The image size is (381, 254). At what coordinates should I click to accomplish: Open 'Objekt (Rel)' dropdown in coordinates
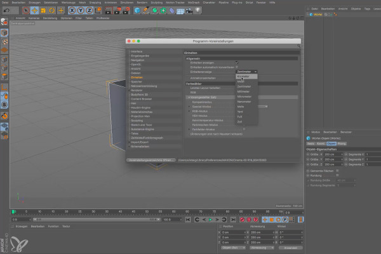pos(233,248)
